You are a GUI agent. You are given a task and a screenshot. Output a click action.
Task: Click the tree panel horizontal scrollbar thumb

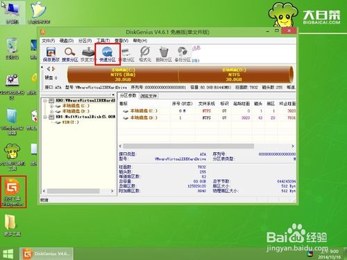(74, 191)
